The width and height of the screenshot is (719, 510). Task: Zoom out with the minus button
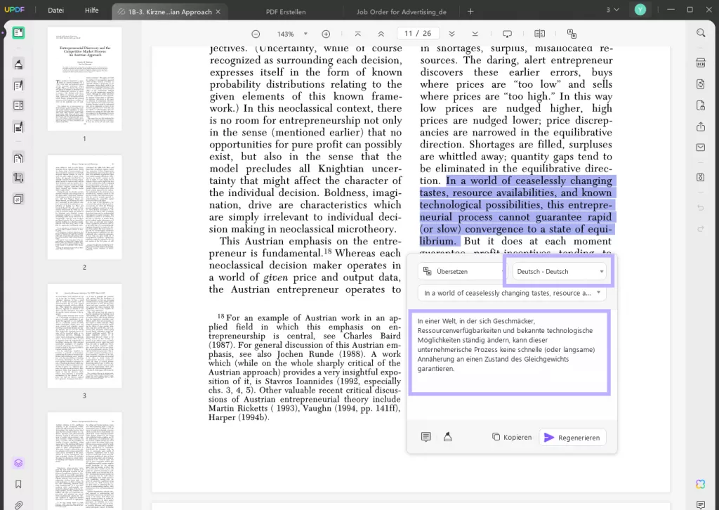(x=256, y=34)
